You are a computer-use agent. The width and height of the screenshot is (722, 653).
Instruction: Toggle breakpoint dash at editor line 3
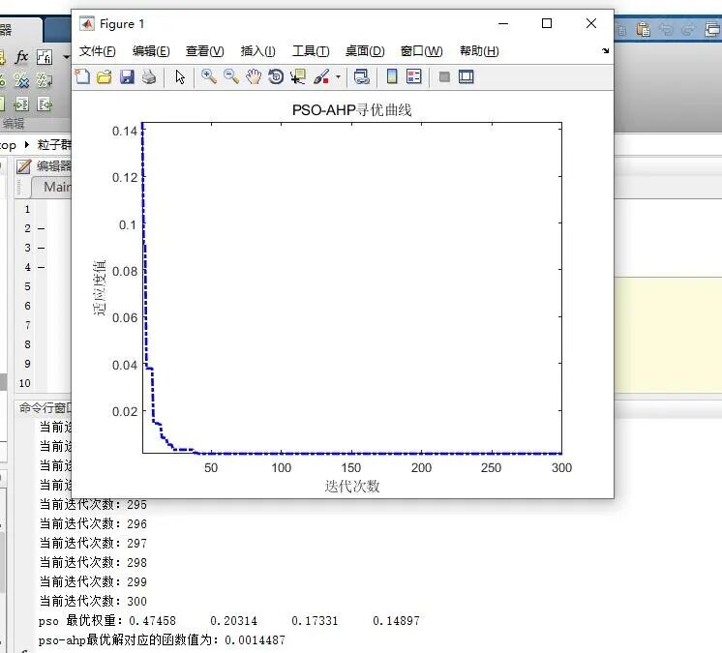[42, 248]
